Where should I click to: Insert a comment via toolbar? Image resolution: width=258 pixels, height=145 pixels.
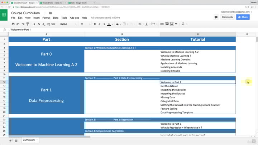click(167, 24)
